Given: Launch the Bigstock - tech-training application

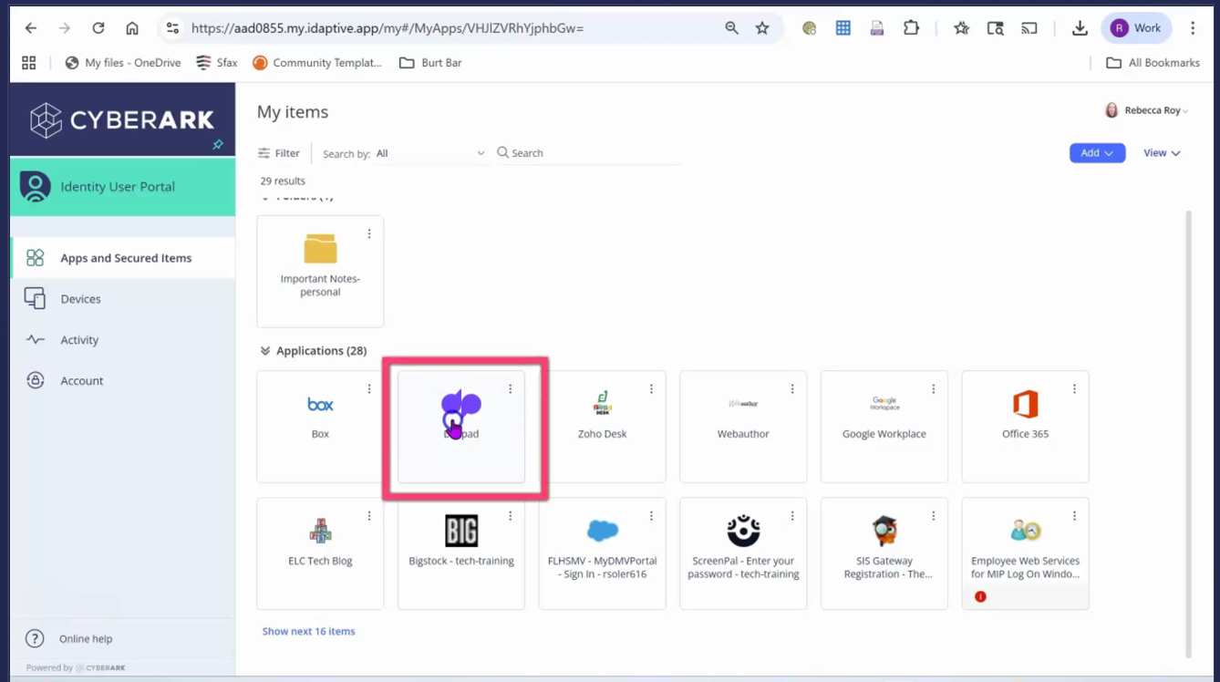Looking at the screenshot, I should [x=461, y=553].
